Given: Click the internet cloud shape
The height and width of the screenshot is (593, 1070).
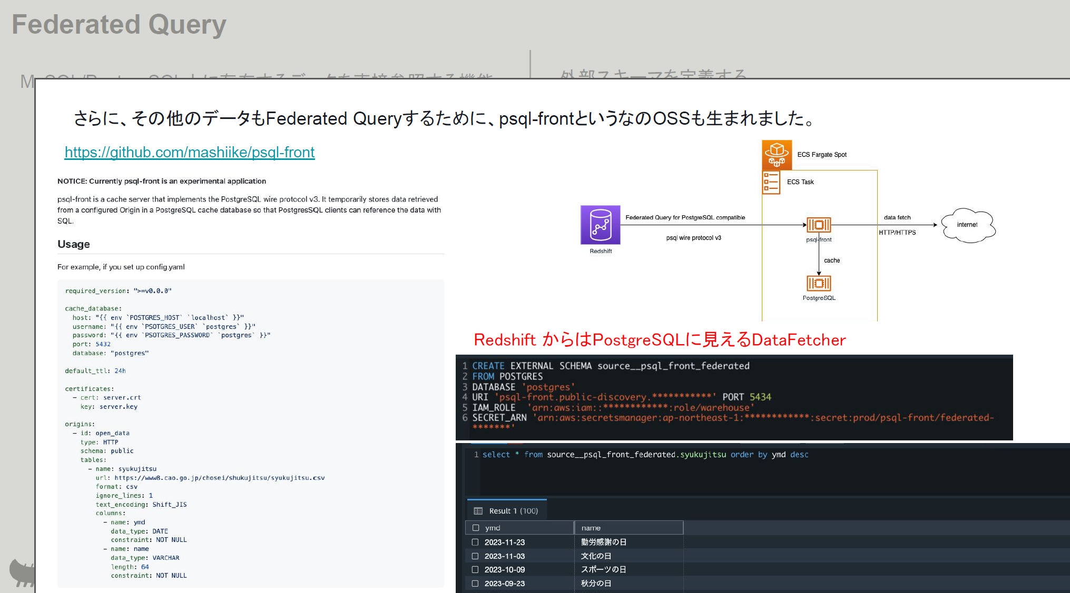Looking at the screenshot, I should click(968, 225).
